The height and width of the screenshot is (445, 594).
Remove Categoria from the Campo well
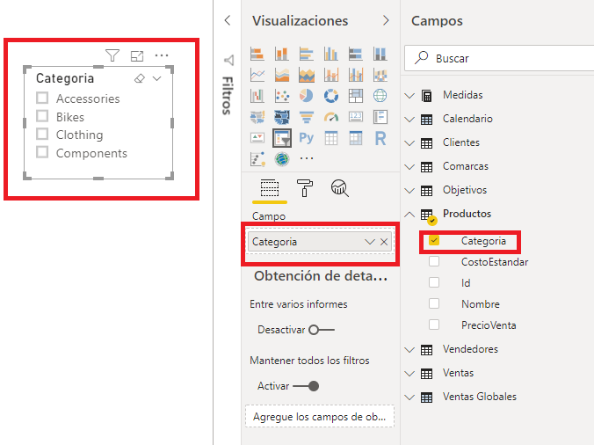click(x=384, y=242)
